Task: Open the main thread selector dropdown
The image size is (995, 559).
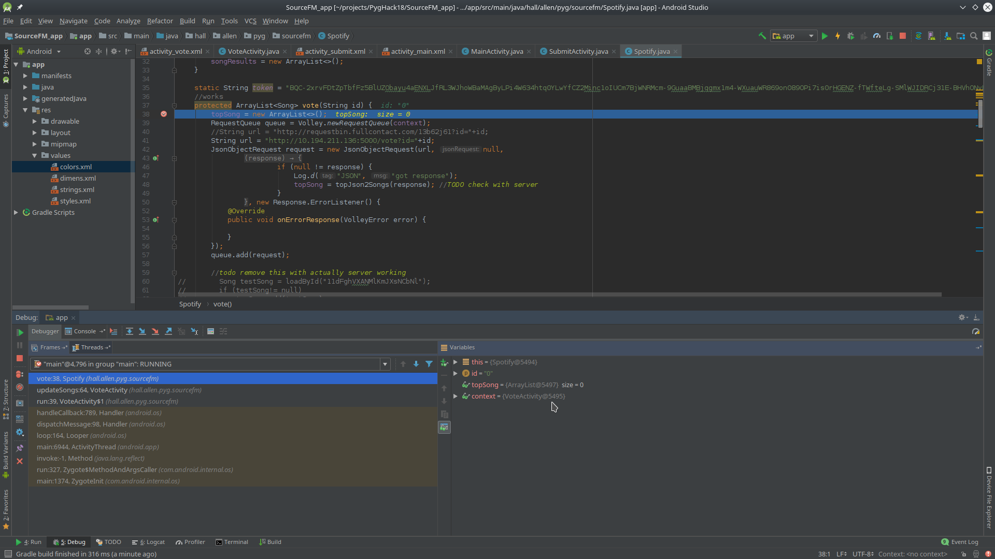Action: [385, 364]
